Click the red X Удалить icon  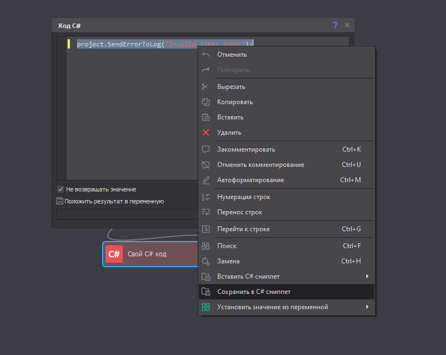[206, 133]
